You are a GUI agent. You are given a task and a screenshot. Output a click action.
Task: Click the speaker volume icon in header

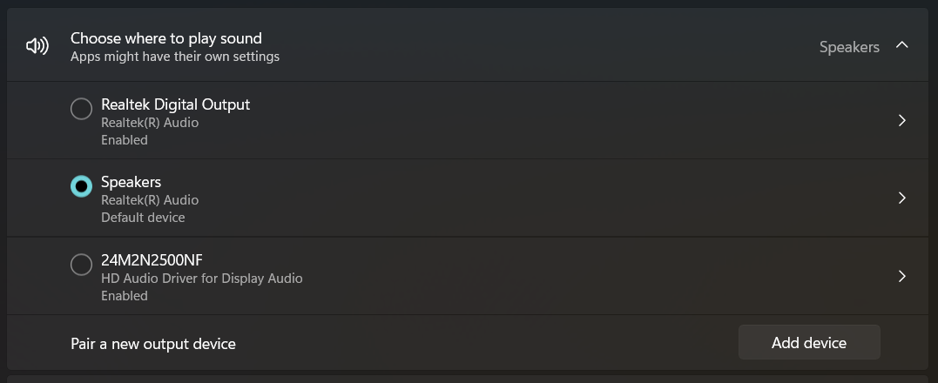point(37,46)
